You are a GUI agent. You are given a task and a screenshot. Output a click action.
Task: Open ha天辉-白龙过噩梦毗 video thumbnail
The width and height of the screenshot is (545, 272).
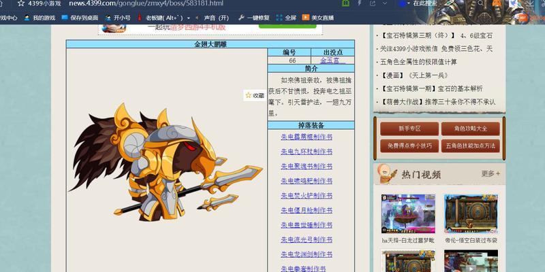pos(408,214)
